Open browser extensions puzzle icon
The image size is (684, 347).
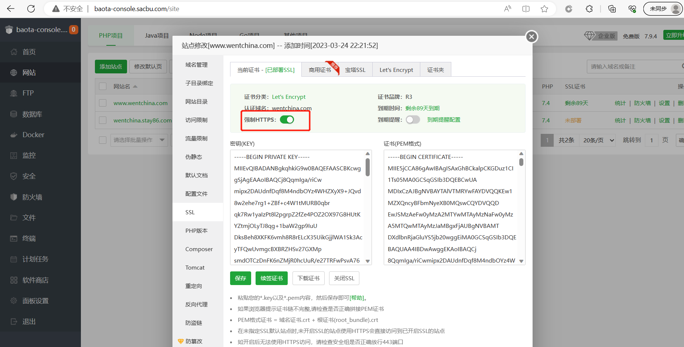click(589, 9)
